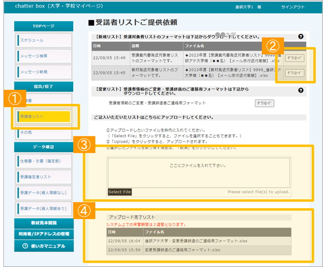323x267 pixels.
Task: Open 利用者/IPアドレスの管理 section
Action: pyautogui.click(x=44, y=234)
